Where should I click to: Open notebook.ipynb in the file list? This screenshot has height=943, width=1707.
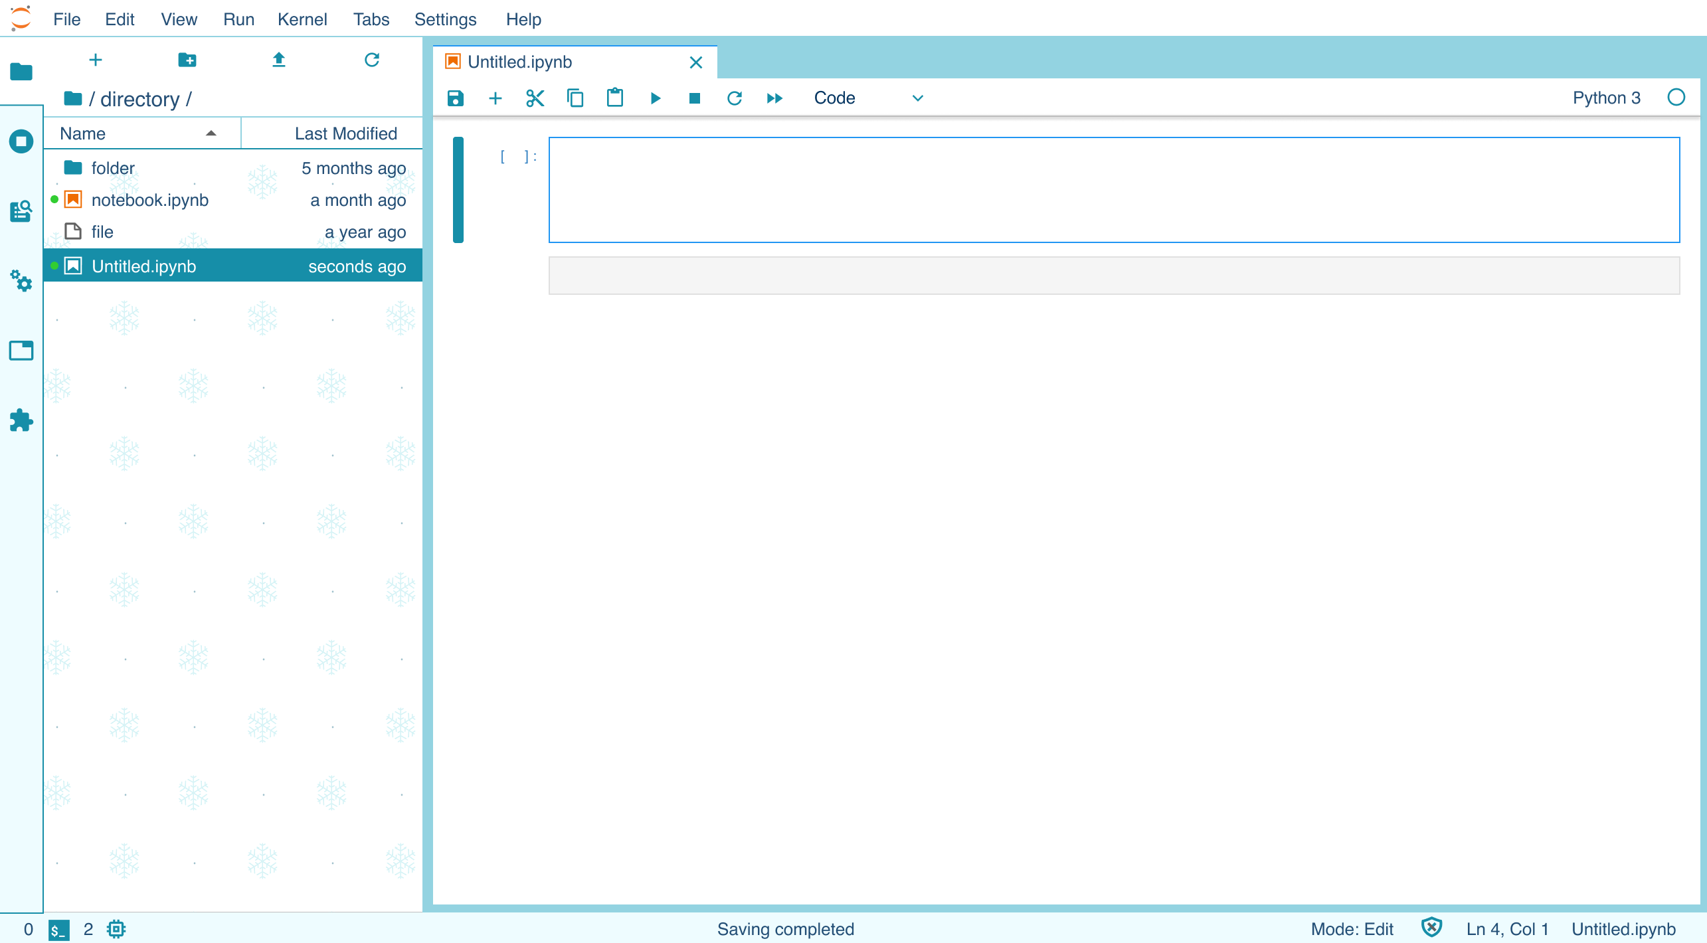coord(149,200)
